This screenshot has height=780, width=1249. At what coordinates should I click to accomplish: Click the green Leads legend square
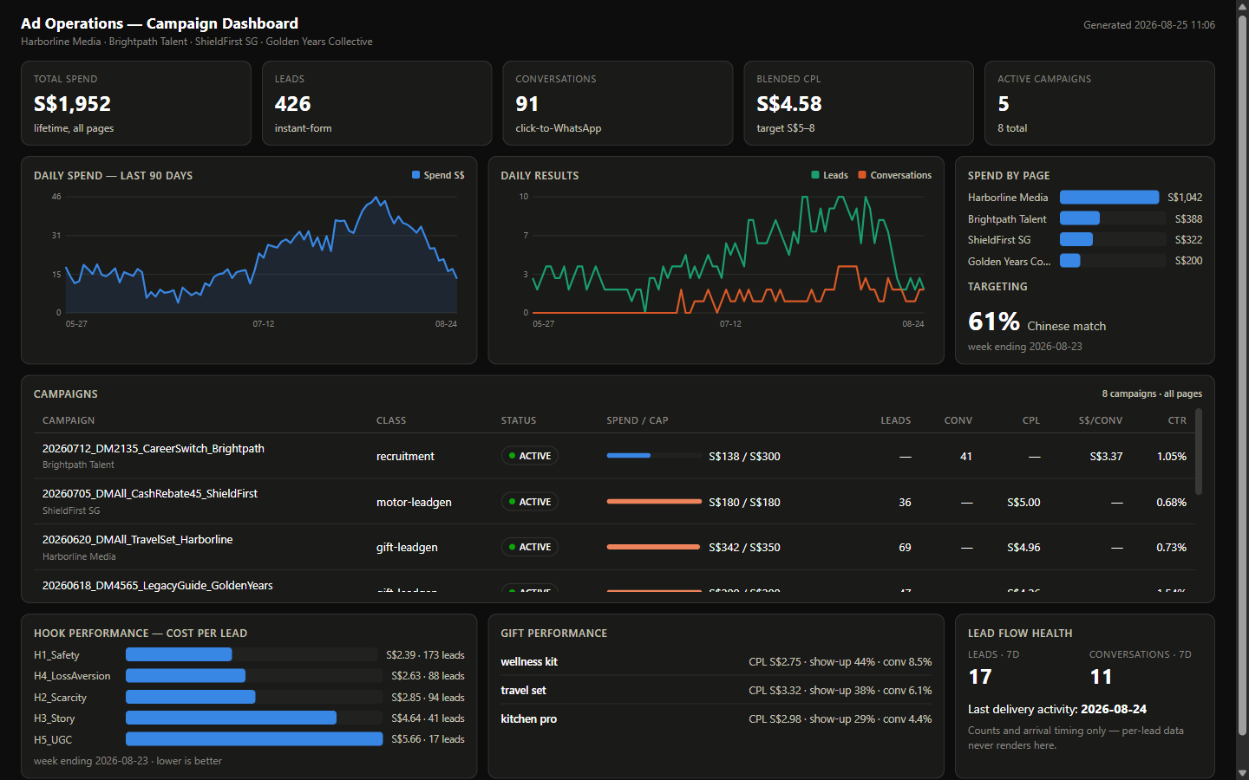click(x=815, y=175)
